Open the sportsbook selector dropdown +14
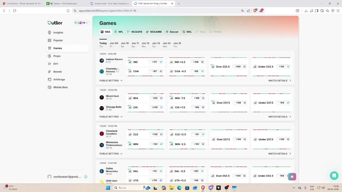The width and height of the screenshot is (342, 192). tap(81, 23)
